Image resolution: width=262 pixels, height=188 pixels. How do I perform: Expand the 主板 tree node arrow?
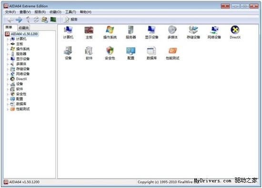tap(8, 44)
